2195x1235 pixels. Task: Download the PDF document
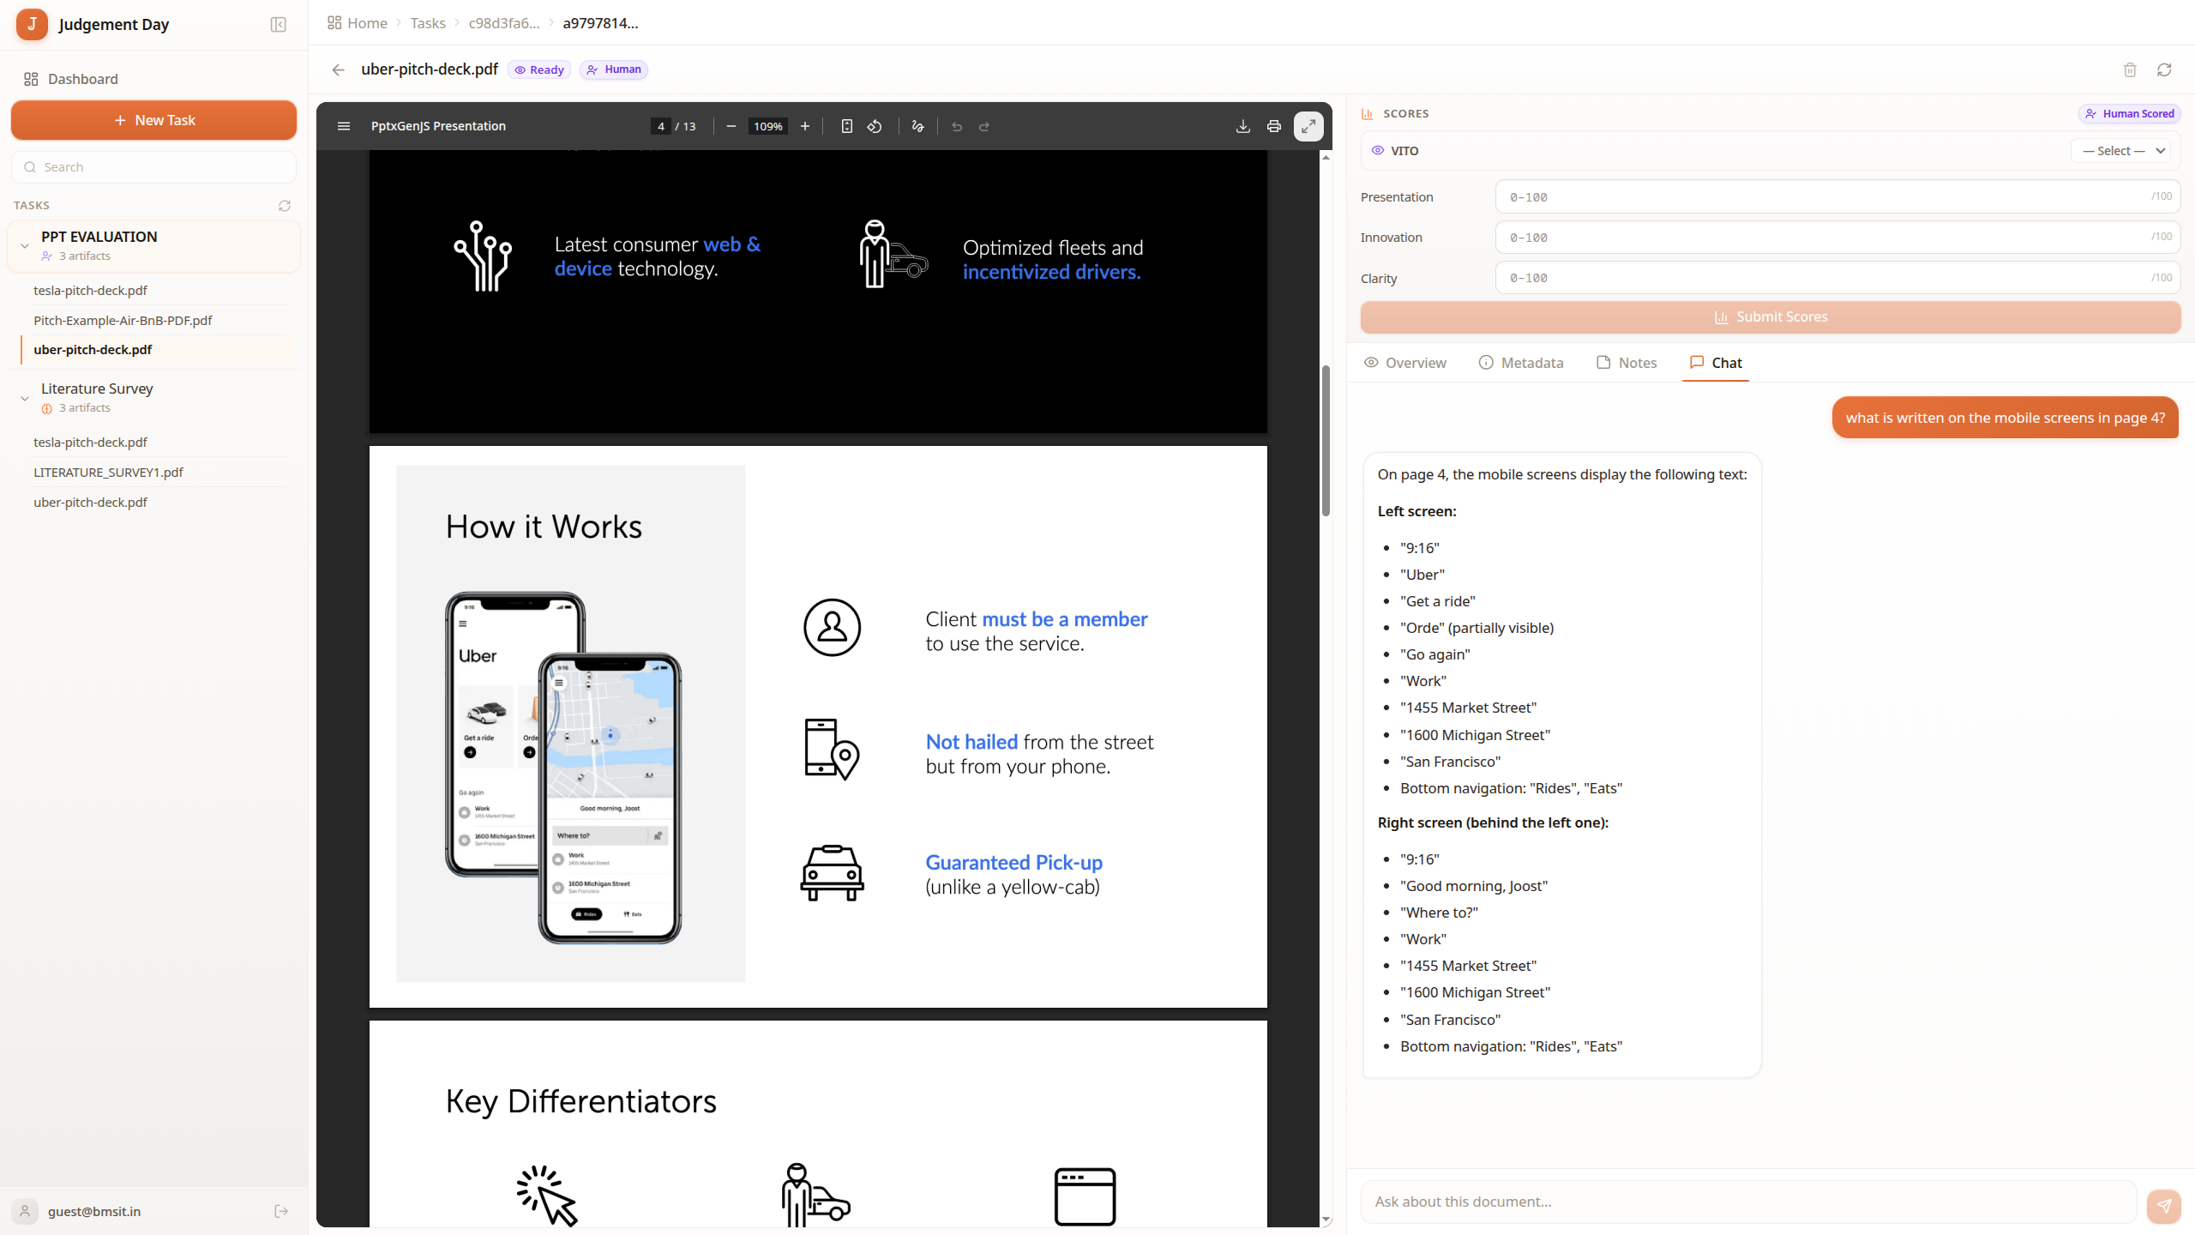pyautogui.click(x=1242, y=126)
